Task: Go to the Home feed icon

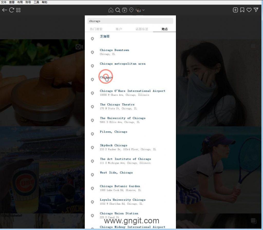Action: [x=111, y=10]
